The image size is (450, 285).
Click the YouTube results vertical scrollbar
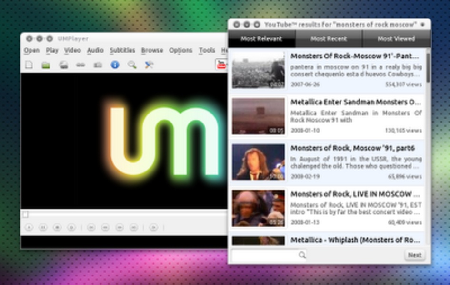(x=428, y=68)
